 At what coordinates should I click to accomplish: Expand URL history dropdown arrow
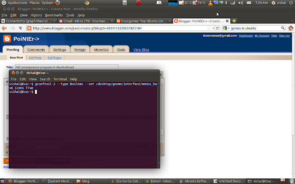[213, 29]
